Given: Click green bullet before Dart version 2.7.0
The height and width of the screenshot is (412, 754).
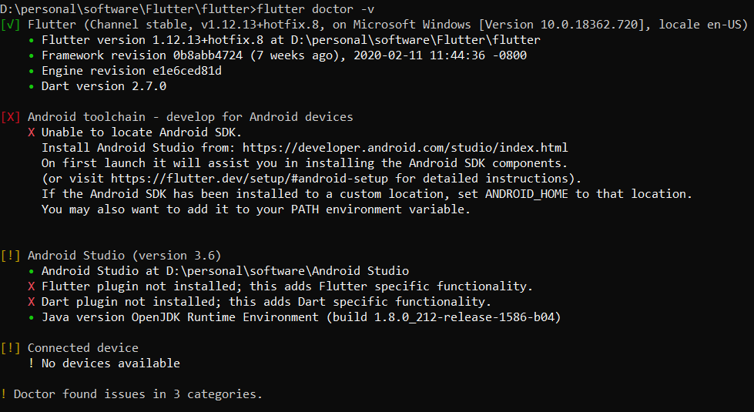Looking at the screenshot, I should point(32,86).
